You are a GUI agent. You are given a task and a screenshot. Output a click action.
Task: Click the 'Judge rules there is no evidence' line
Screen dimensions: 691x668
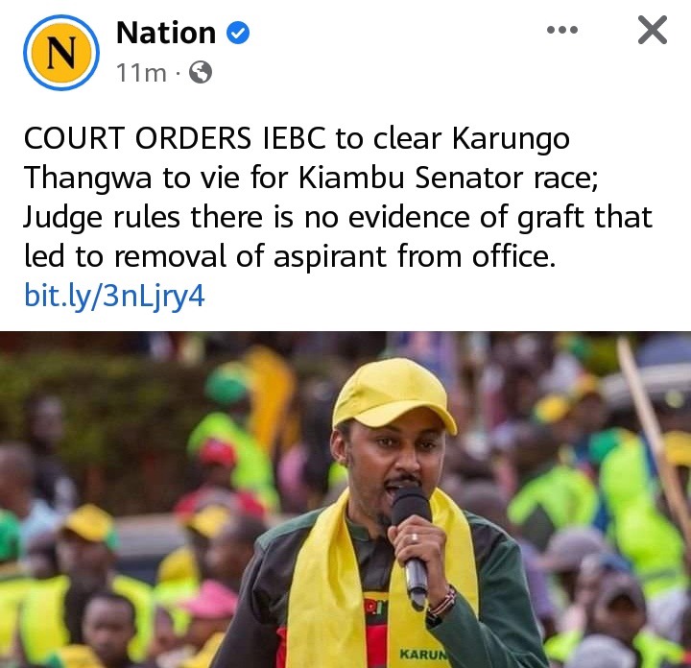click(338, 217)
